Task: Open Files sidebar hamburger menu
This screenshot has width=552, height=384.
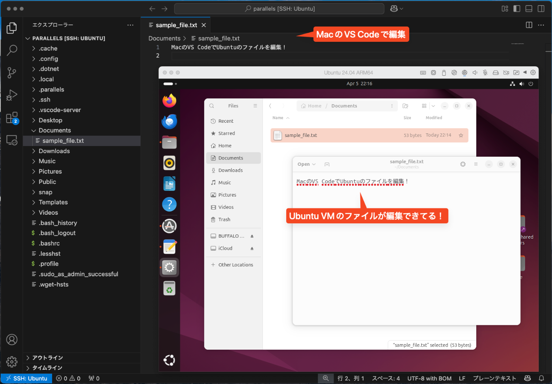Action: coord(255,106)
